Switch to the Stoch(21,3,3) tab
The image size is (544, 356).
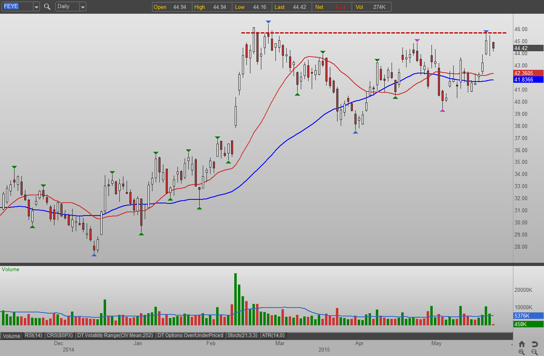click(242, 335)
